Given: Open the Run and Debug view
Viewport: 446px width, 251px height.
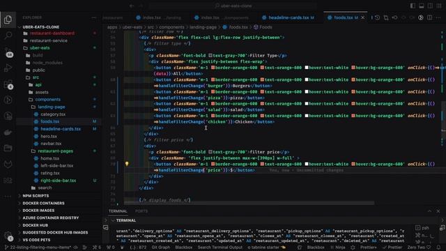Looking at the screenshot, I should pos(8,68).
